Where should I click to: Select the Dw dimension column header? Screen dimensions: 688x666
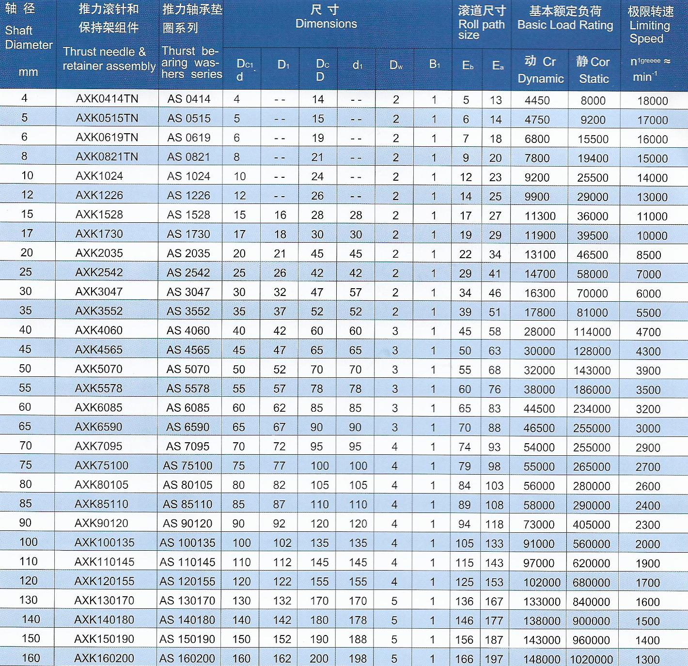(396, 65)
